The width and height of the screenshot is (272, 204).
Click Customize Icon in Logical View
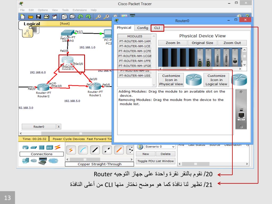coord(216,80)
